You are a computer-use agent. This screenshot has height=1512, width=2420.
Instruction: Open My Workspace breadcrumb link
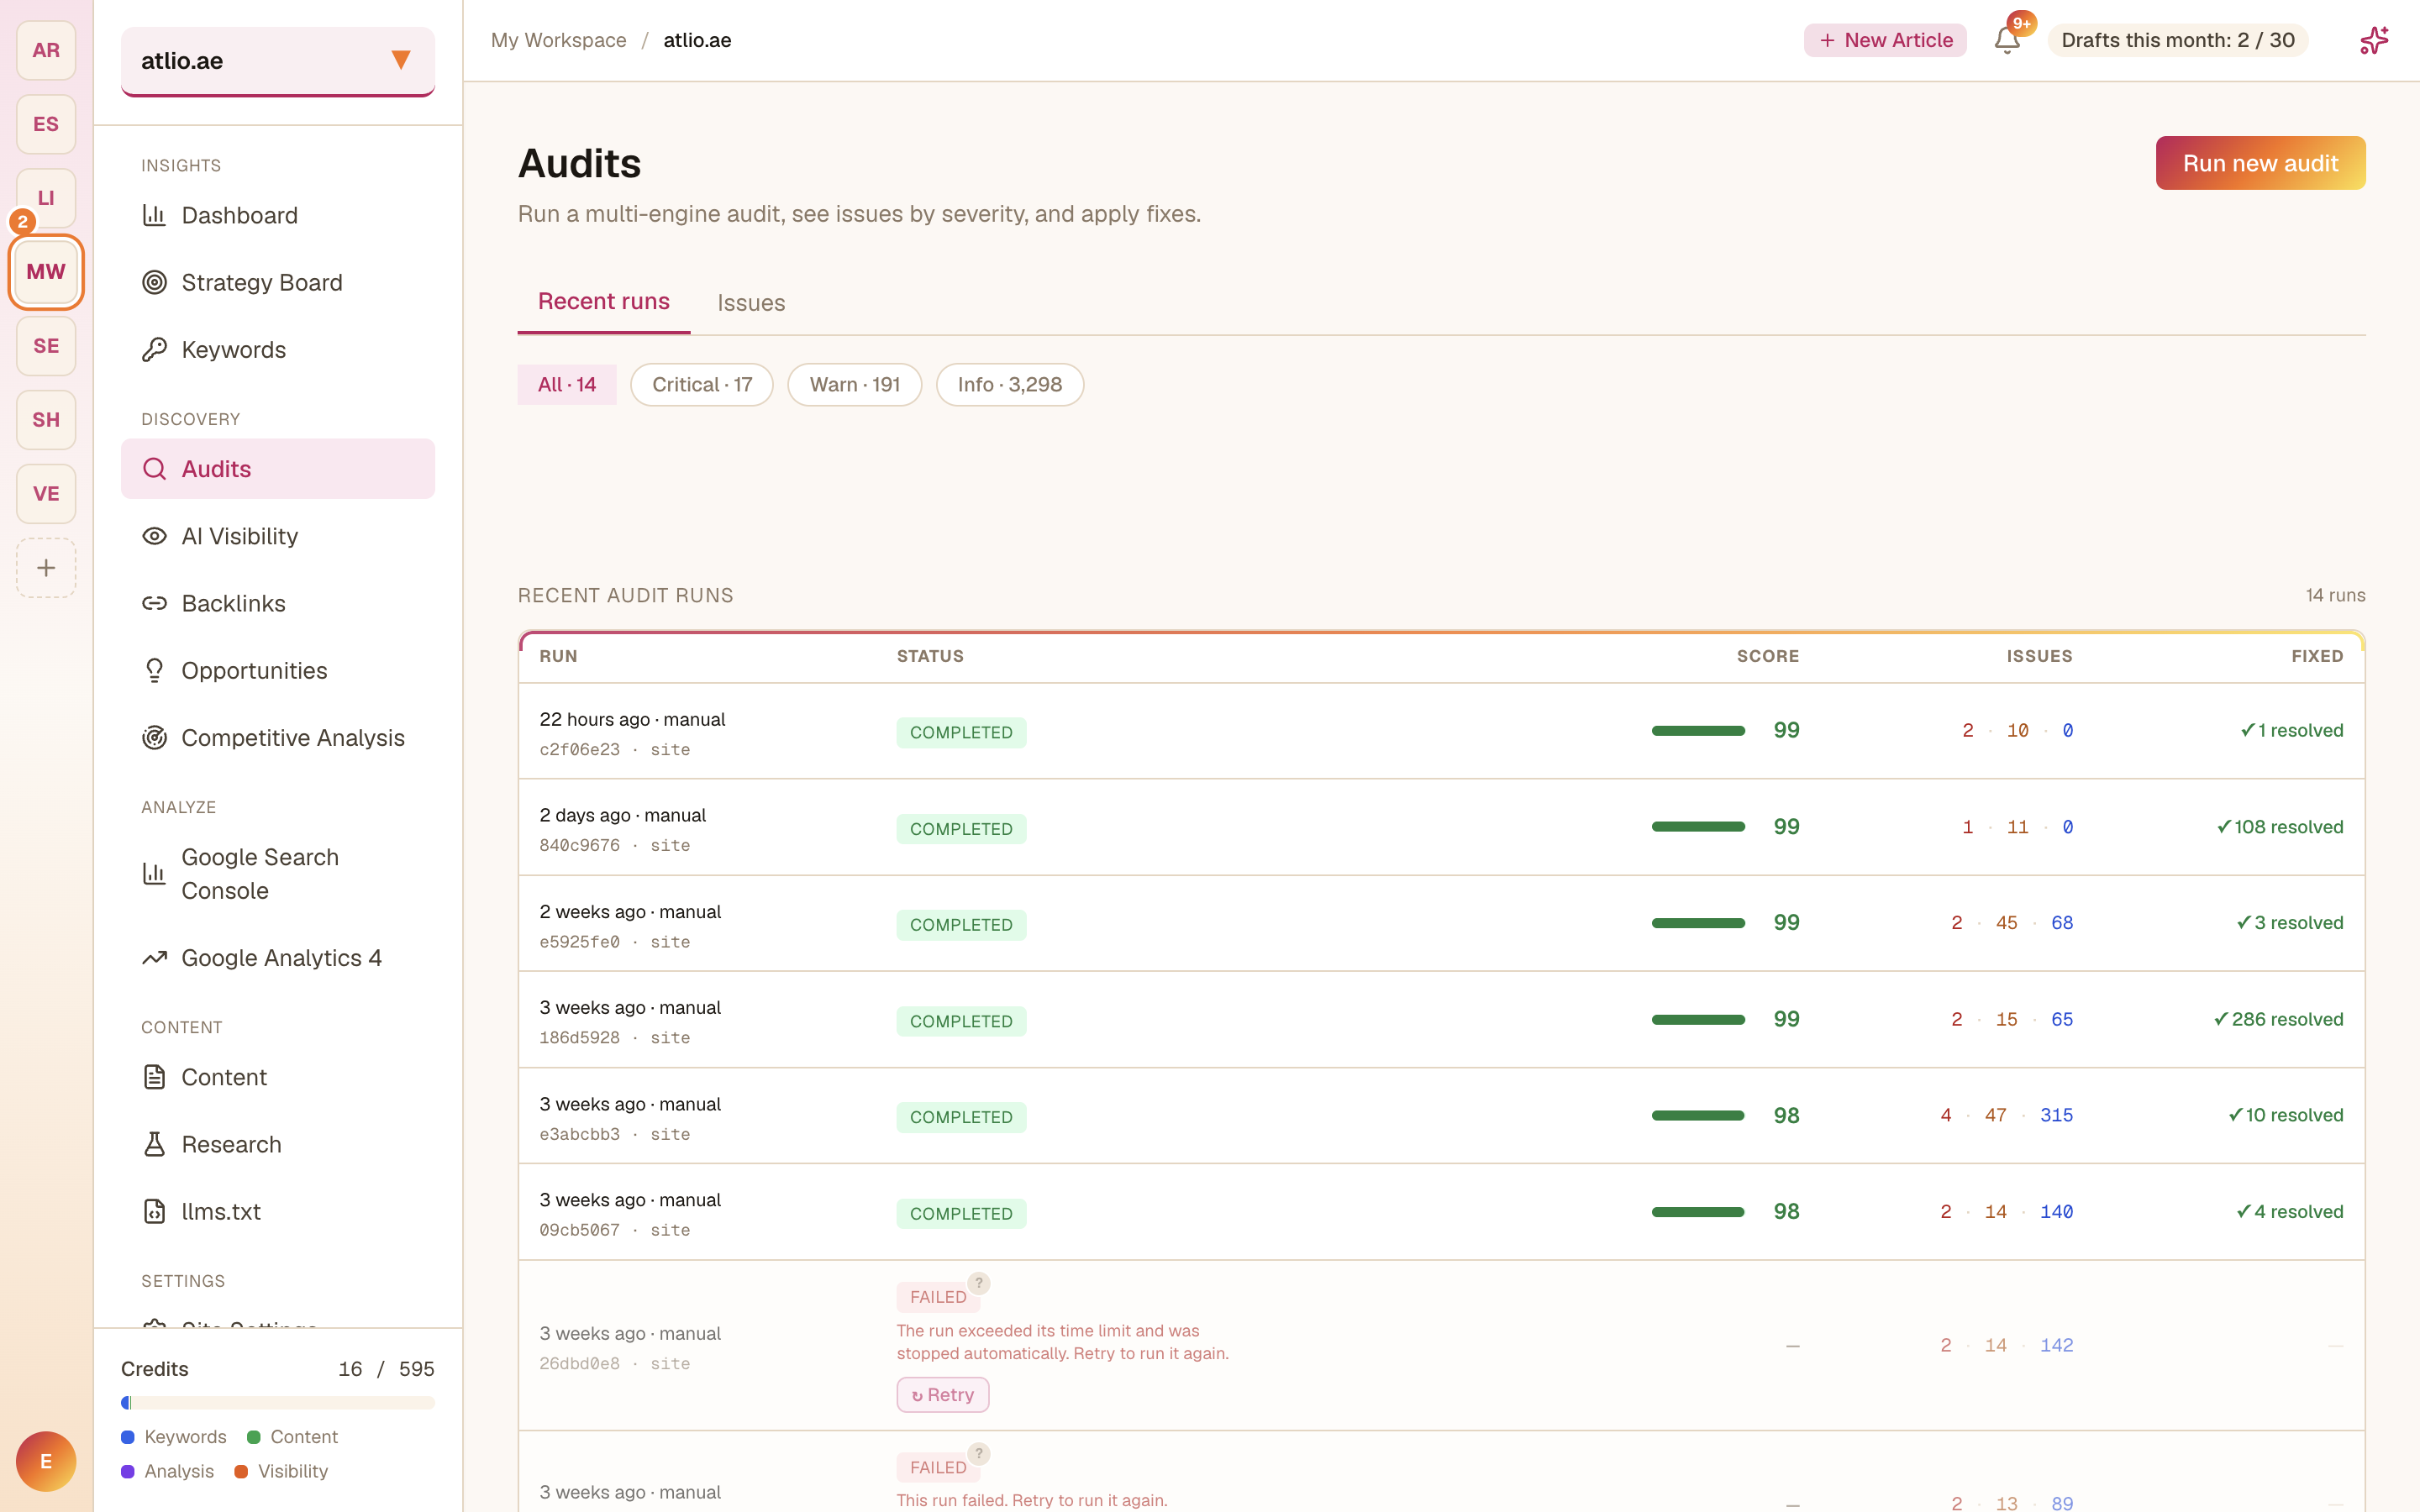tap(559, 40)
